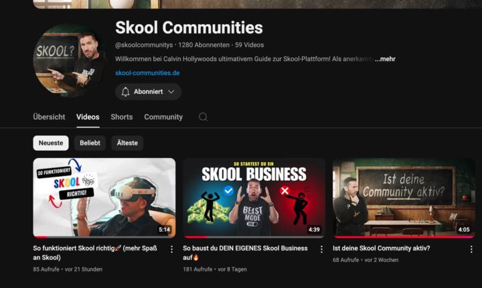Click watch progress bar on 'Skool richtig' thumbnail
Image resolution: width=482 pixels, height=288 pixels.
tap(104, 237)
